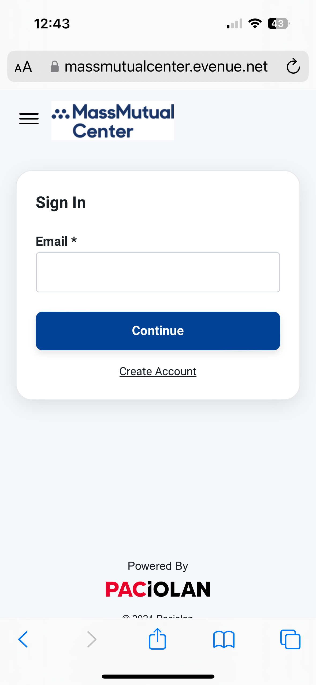Reload the page in Safari
The image size is (316, 685).
tap(293, 66)
